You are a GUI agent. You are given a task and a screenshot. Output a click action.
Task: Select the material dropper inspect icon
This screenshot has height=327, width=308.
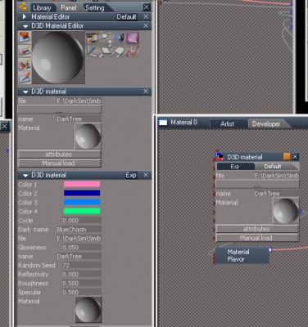(25, 78)
